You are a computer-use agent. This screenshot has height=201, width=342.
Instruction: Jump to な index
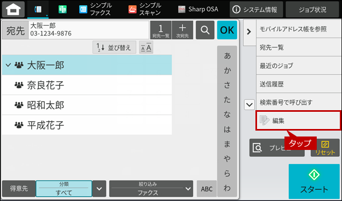pyautogui.click(x=227, y=114)
